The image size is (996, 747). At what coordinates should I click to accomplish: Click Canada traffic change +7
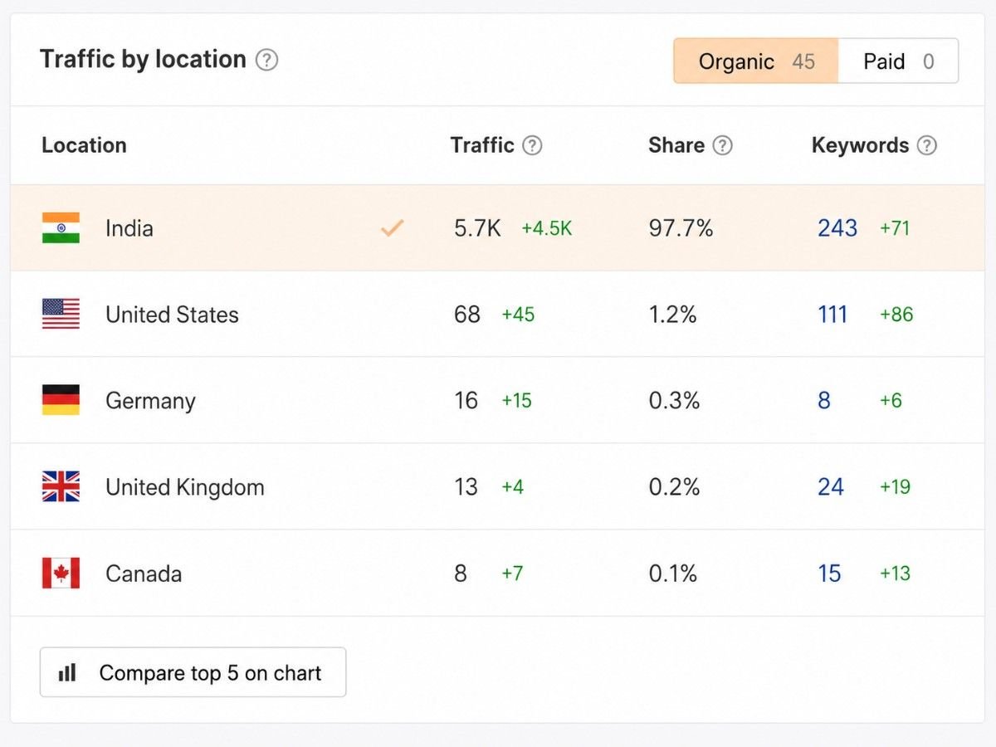(512, 574)
